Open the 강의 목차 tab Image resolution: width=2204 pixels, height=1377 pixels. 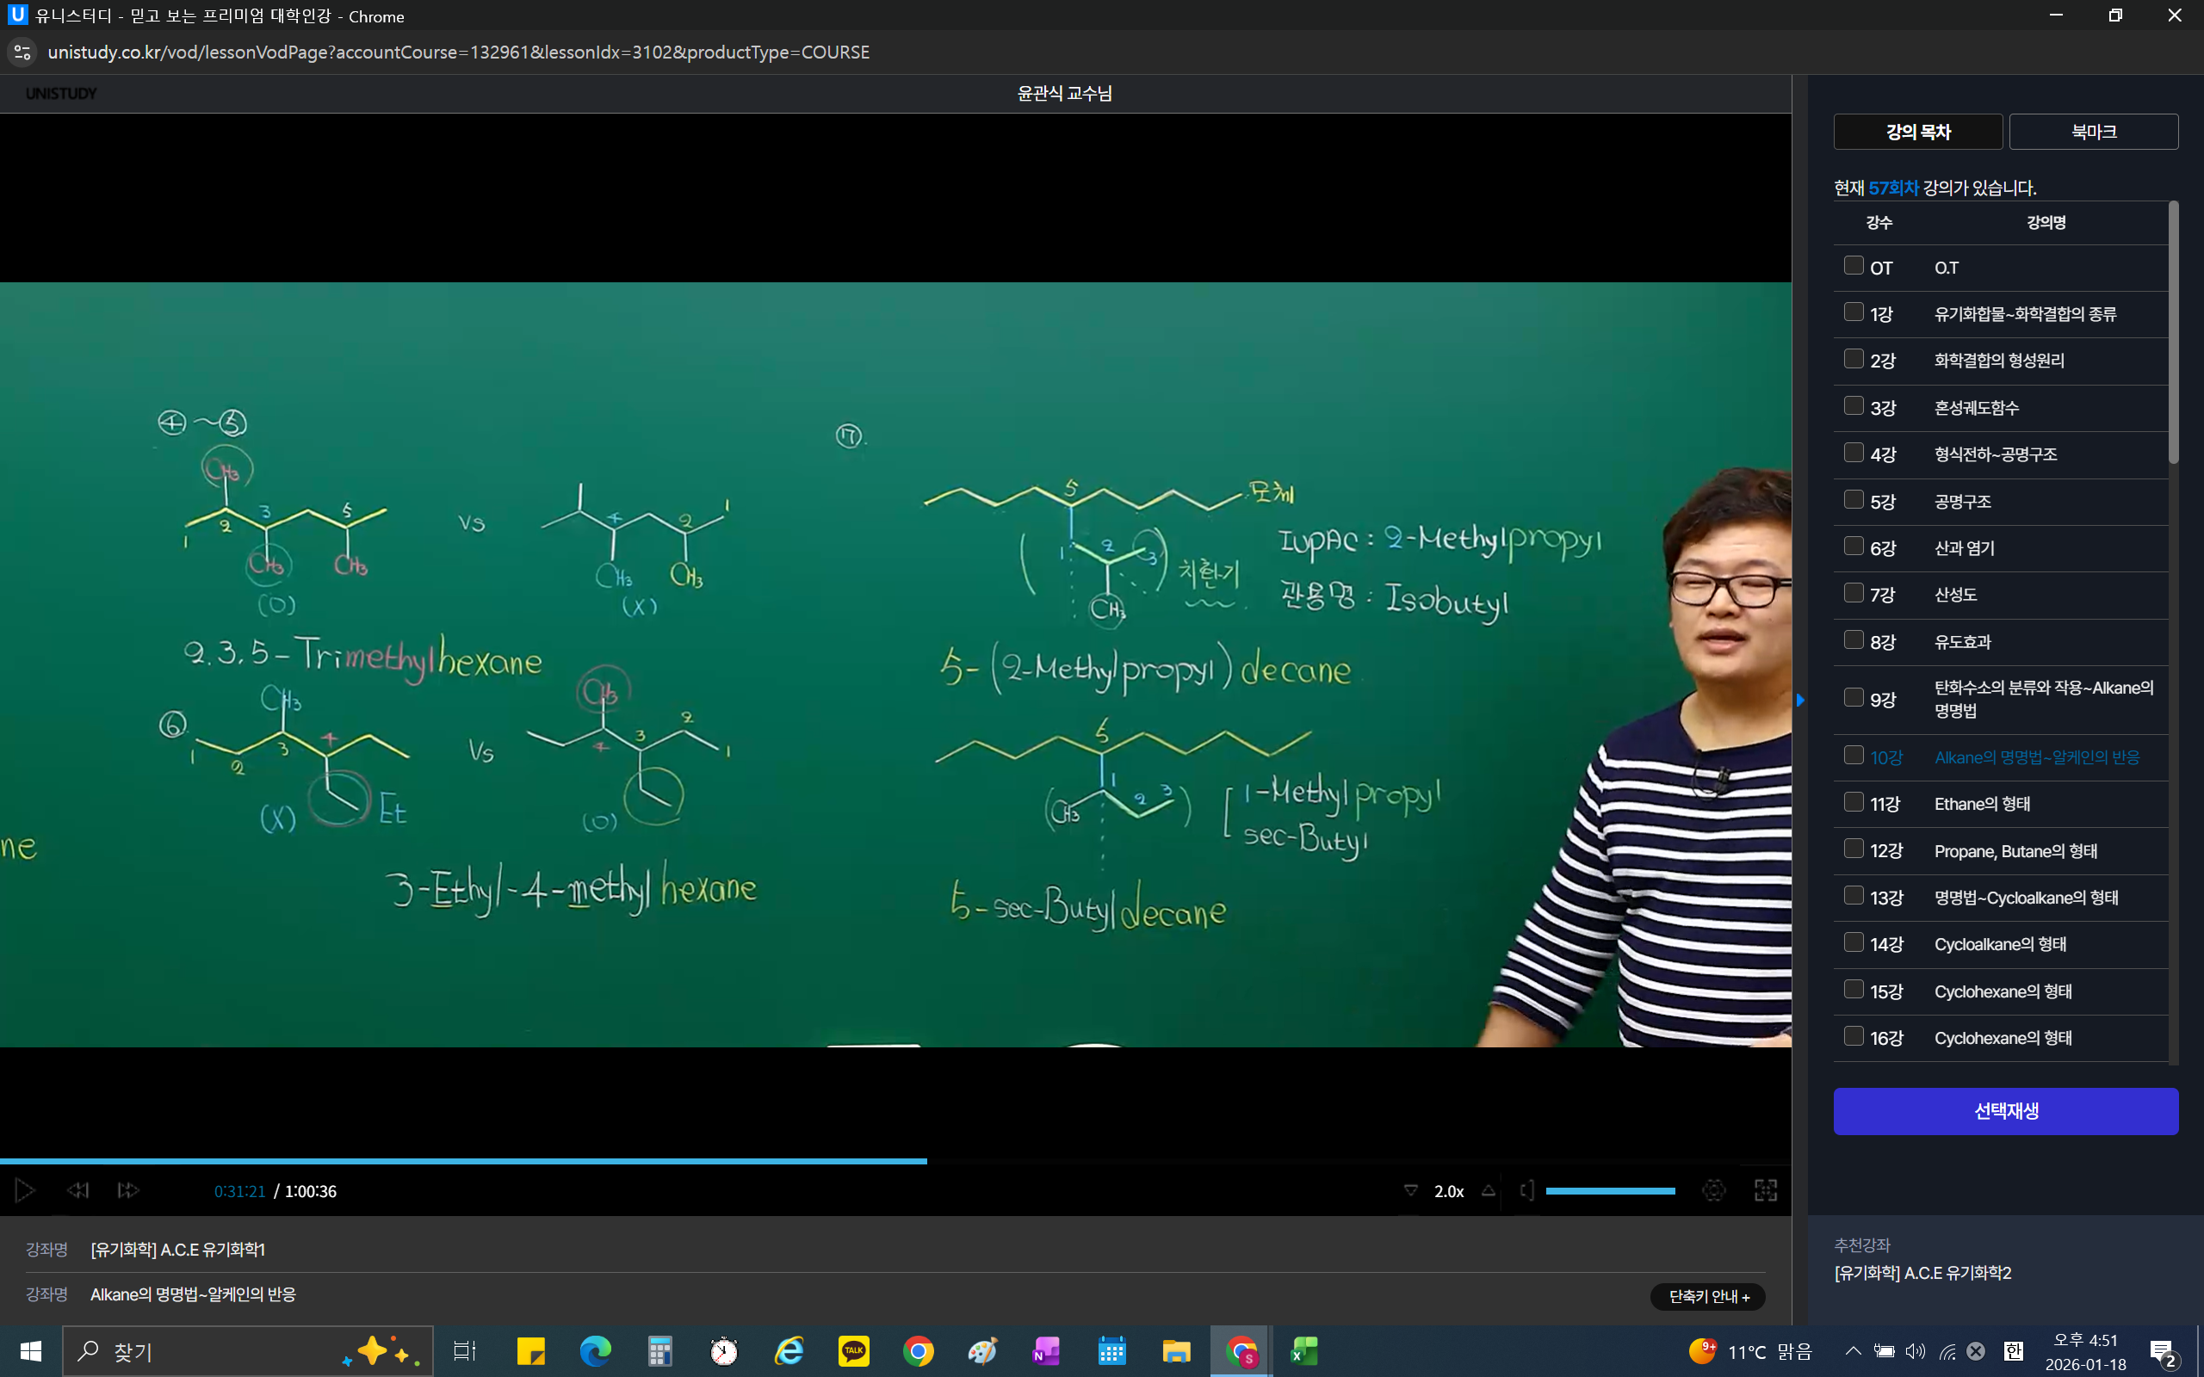tap(1917, 132)
